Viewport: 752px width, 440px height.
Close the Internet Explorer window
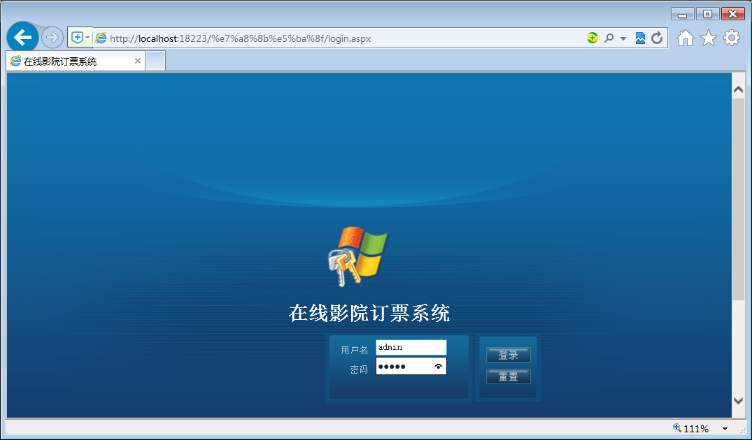point(733,14)
